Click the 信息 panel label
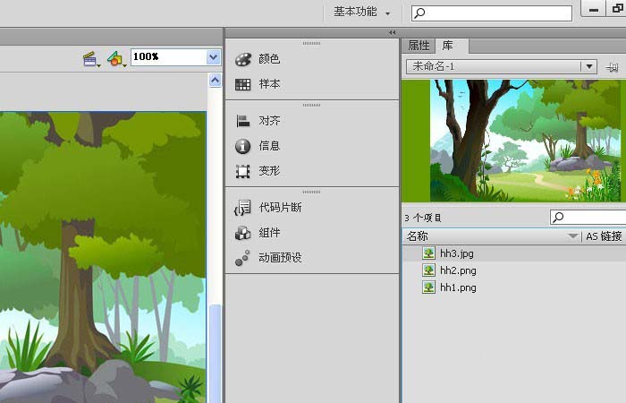626x403 pixels. point(269,146)
